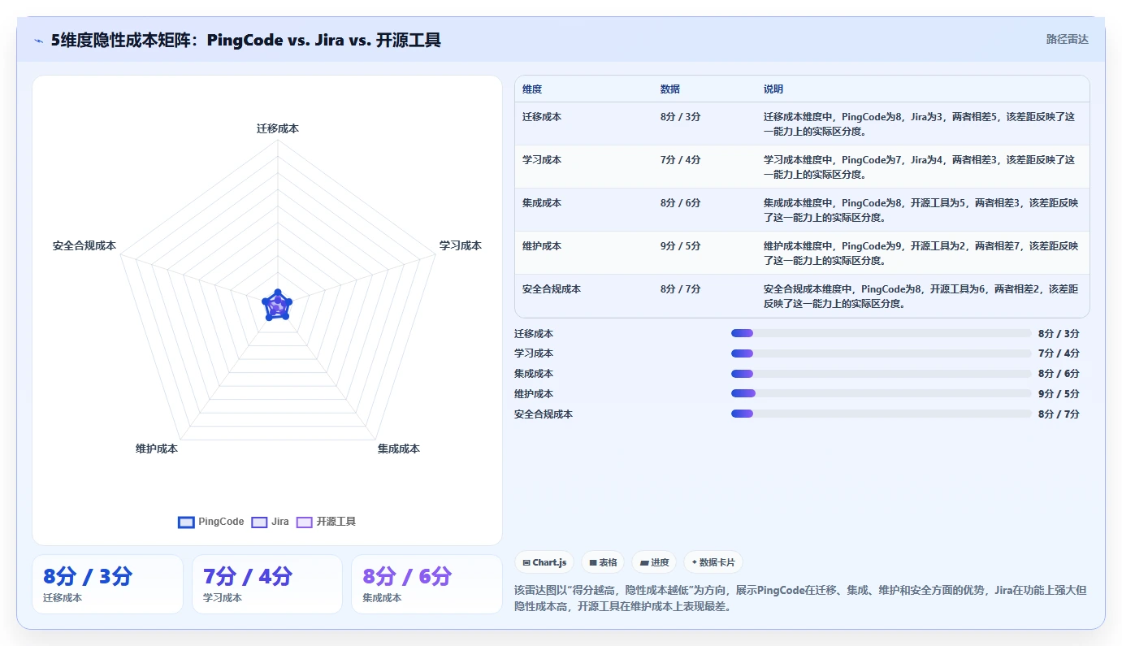Click the lightning icon beside the page title
The image size is (1122, 646).
39,41
